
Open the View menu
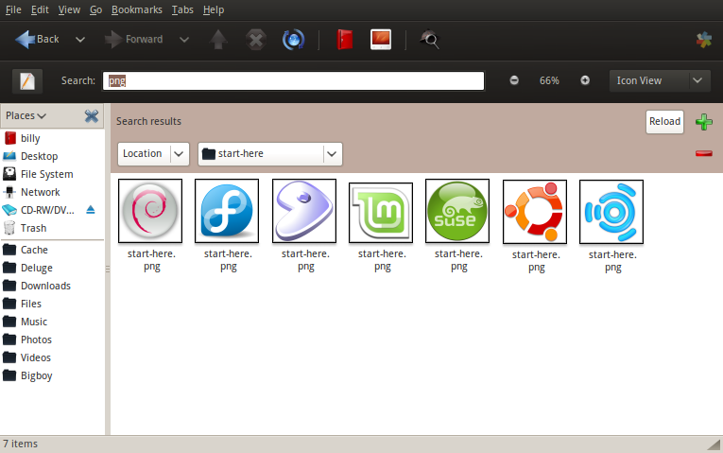(x=69, y=9)
